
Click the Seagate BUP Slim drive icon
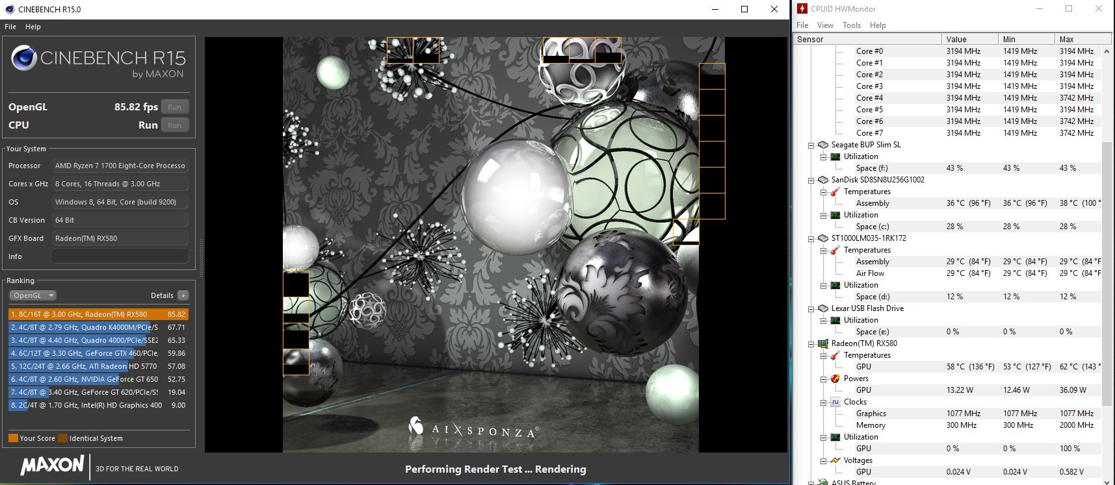(x=823, y=145)
